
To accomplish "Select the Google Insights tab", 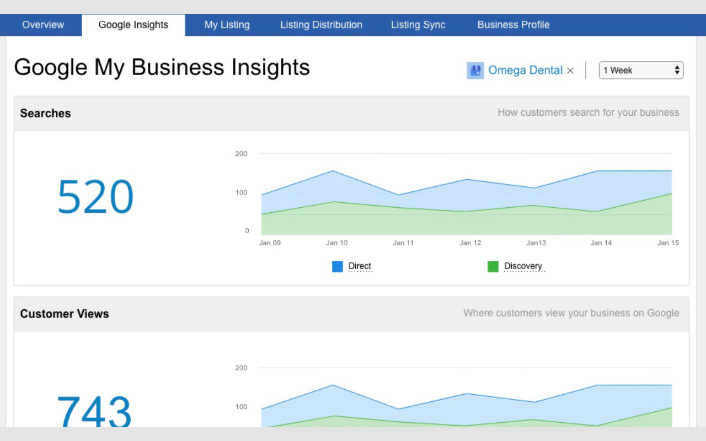I will pyautogui.click(x=133, y=25).
